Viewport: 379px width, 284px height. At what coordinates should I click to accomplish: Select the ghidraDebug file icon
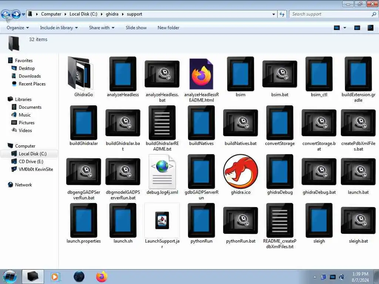[x=280, y=172]
